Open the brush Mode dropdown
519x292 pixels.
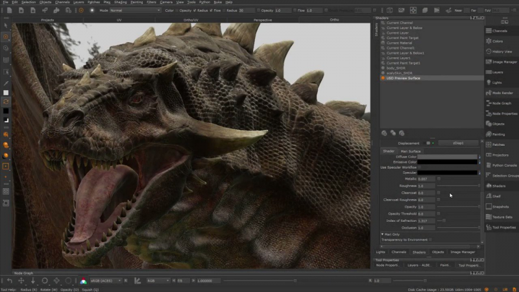[134, 10]
